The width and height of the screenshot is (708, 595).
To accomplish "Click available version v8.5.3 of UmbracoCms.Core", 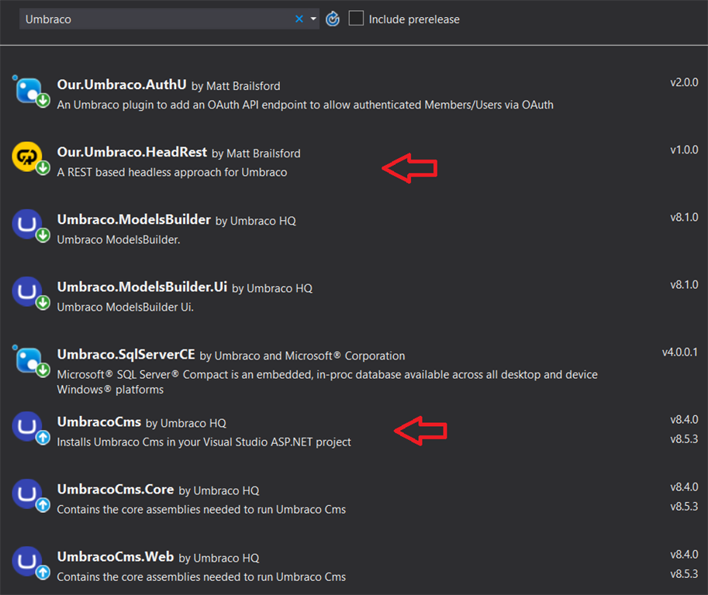I will [684, 507].
